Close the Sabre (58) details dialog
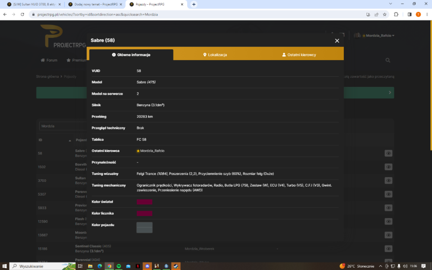The height and width of the screenshot is (270, 432). click(337, 41)
